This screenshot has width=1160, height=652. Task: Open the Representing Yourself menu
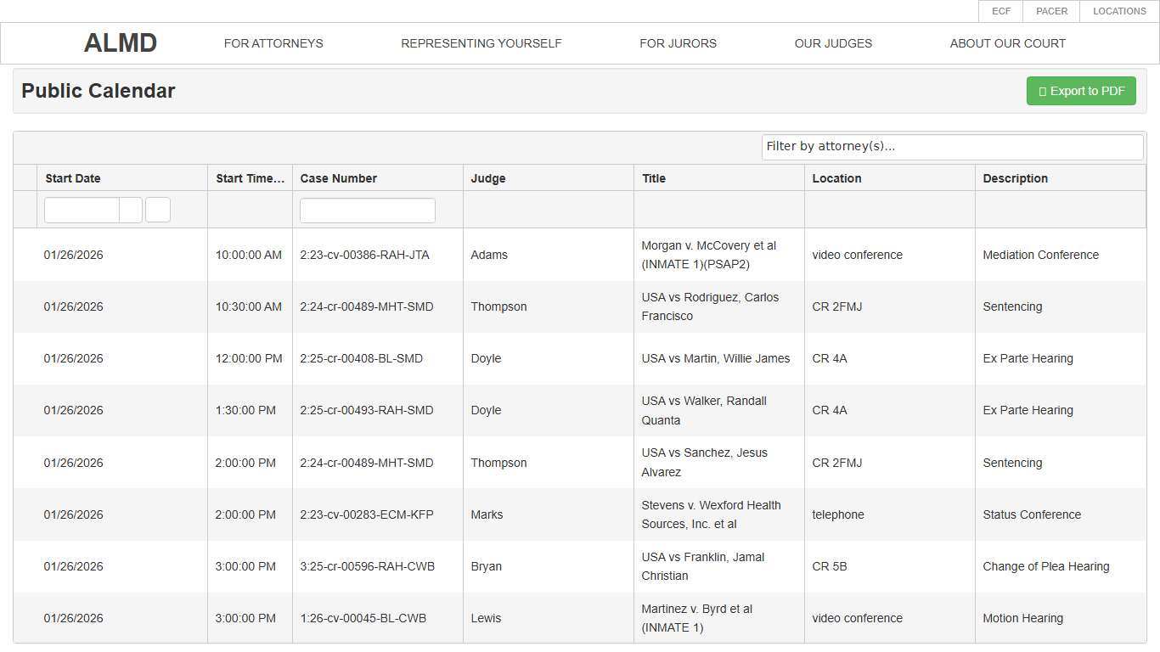click(x=481, y=43)
